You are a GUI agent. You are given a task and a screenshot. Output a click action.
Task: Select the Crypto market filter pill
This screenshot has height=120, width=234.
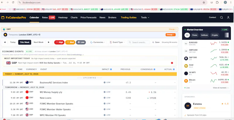point(215,35)
